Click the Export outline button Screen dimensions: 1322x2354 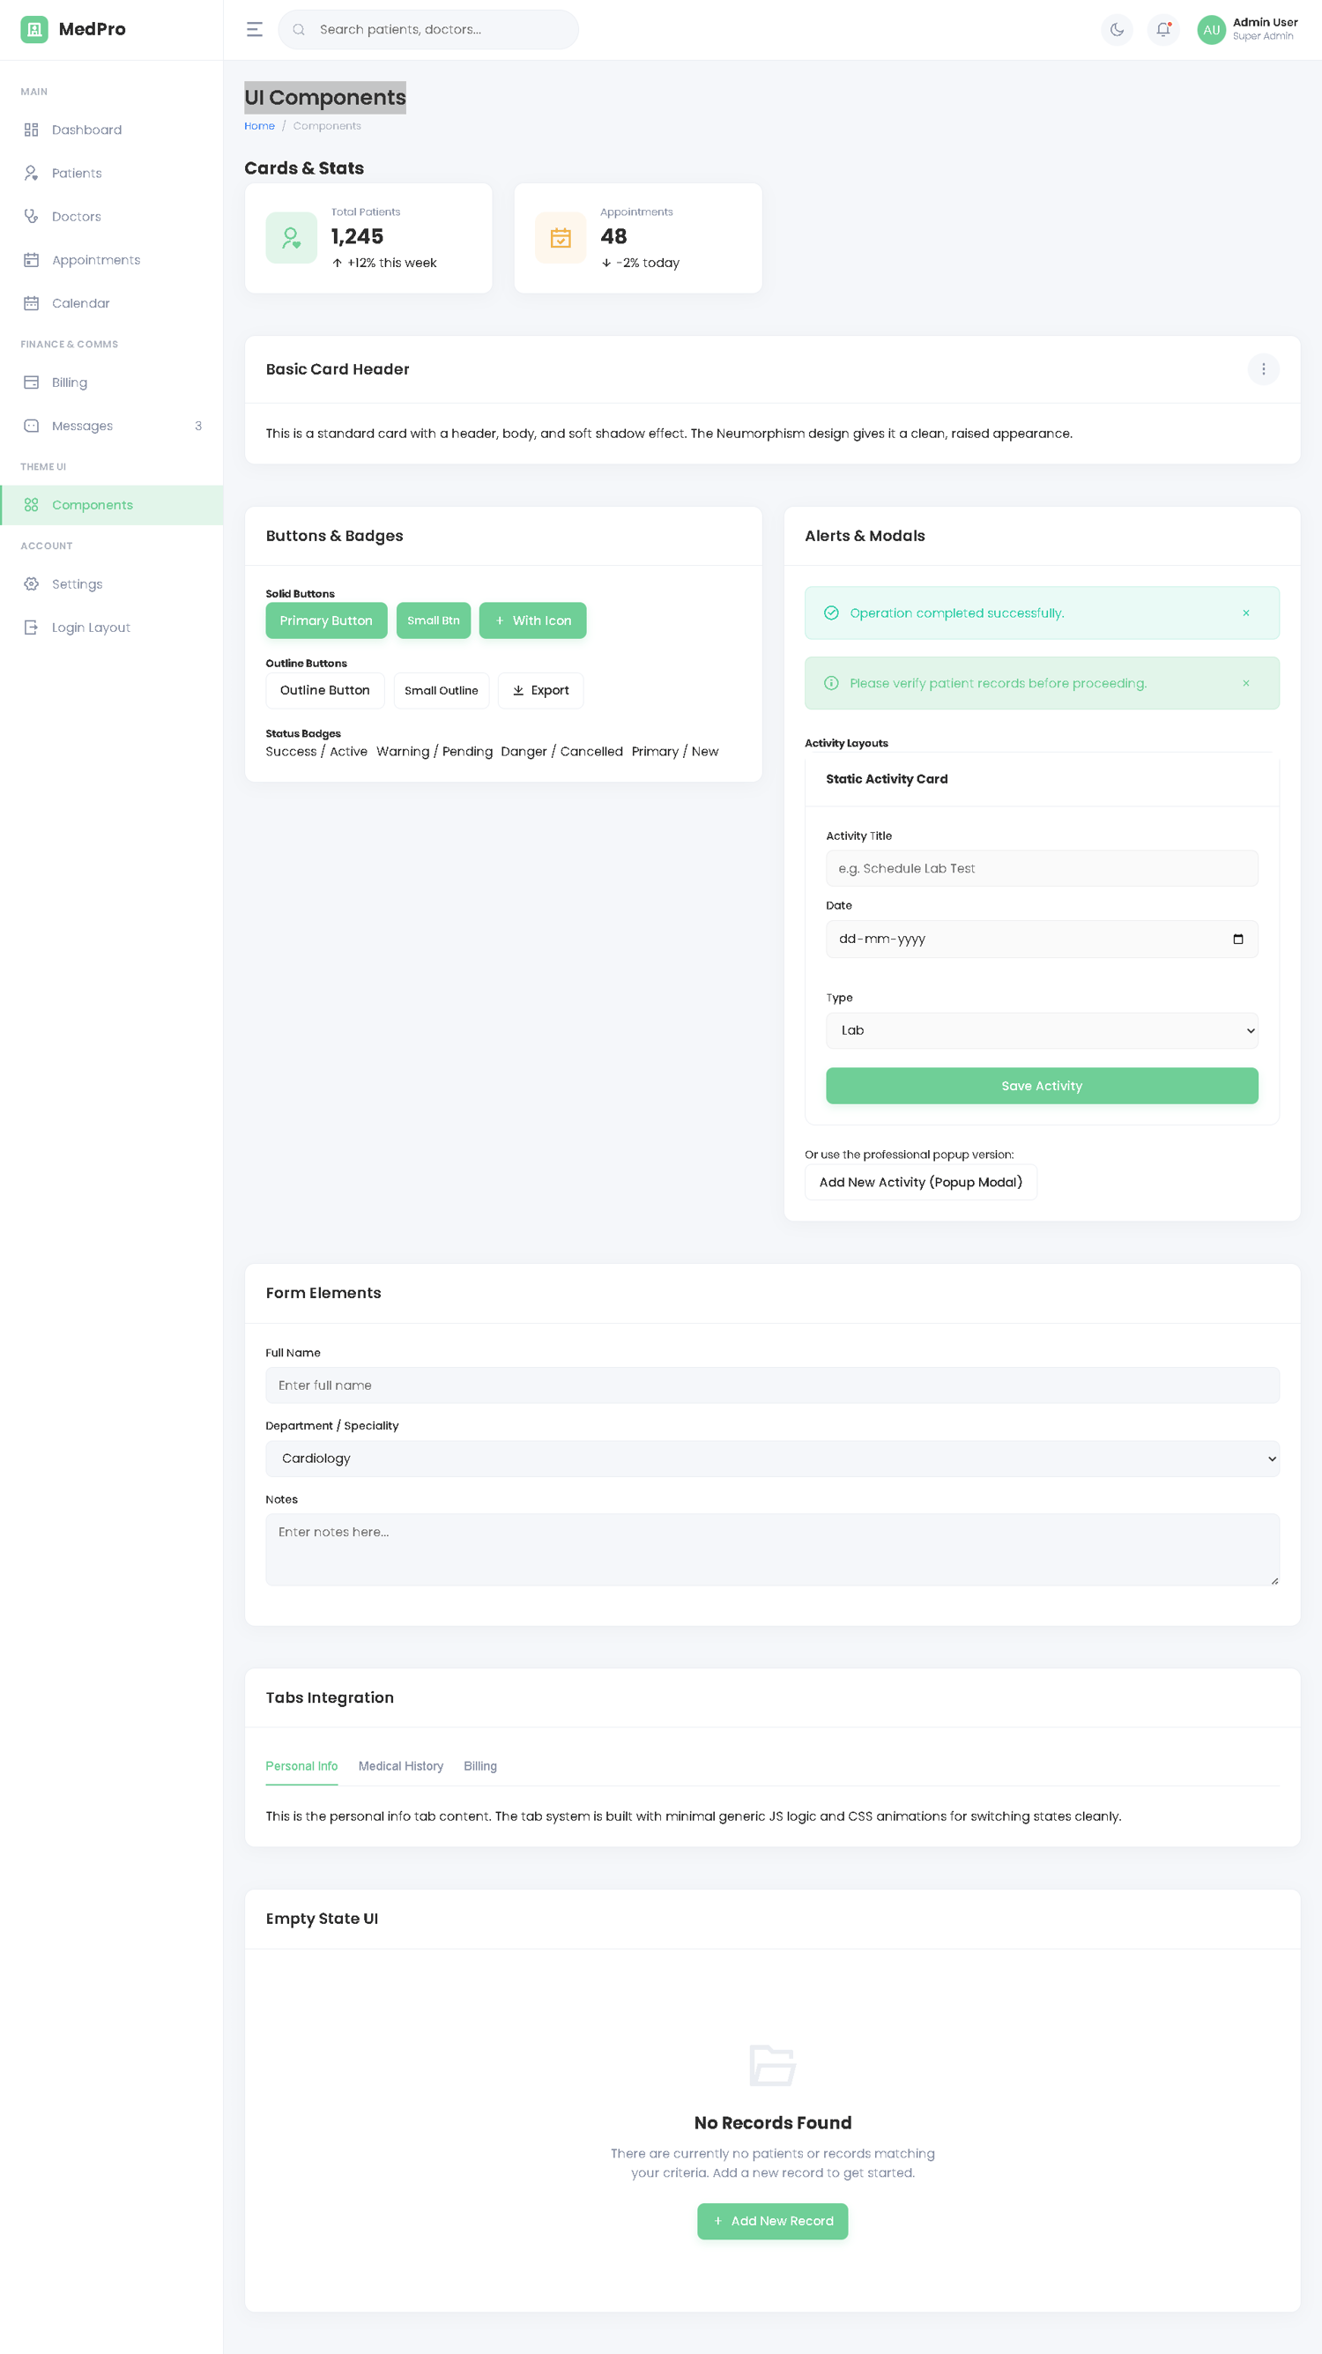[x=540, y=691]
